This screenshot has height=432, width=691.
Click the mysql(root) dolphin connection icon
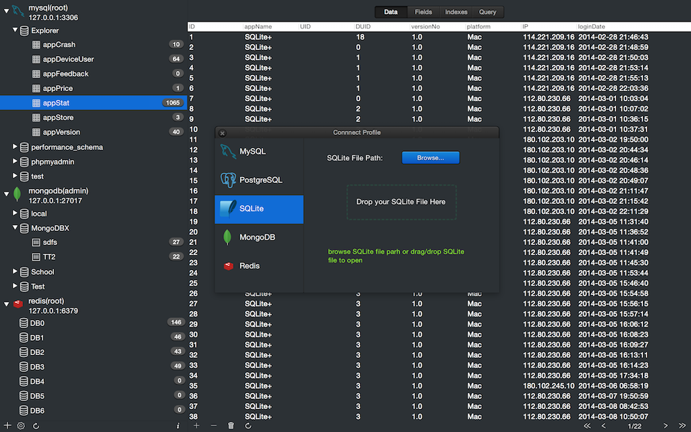pyautogui.click(x=18, y=11)
